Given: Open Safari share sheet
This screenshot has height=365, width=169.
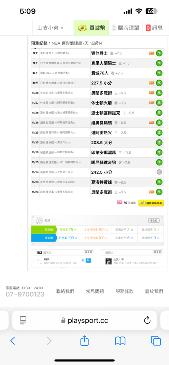Looking at the screenshot, I should pos(84,341).
